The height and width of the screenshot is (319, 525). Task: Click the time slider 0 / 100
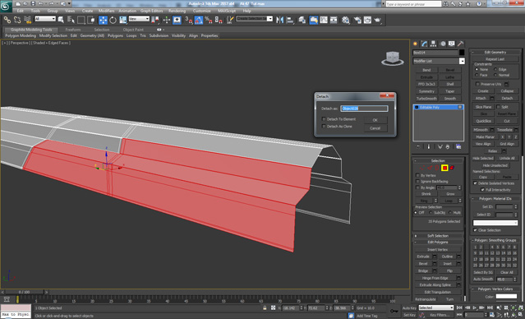[24, 293]
